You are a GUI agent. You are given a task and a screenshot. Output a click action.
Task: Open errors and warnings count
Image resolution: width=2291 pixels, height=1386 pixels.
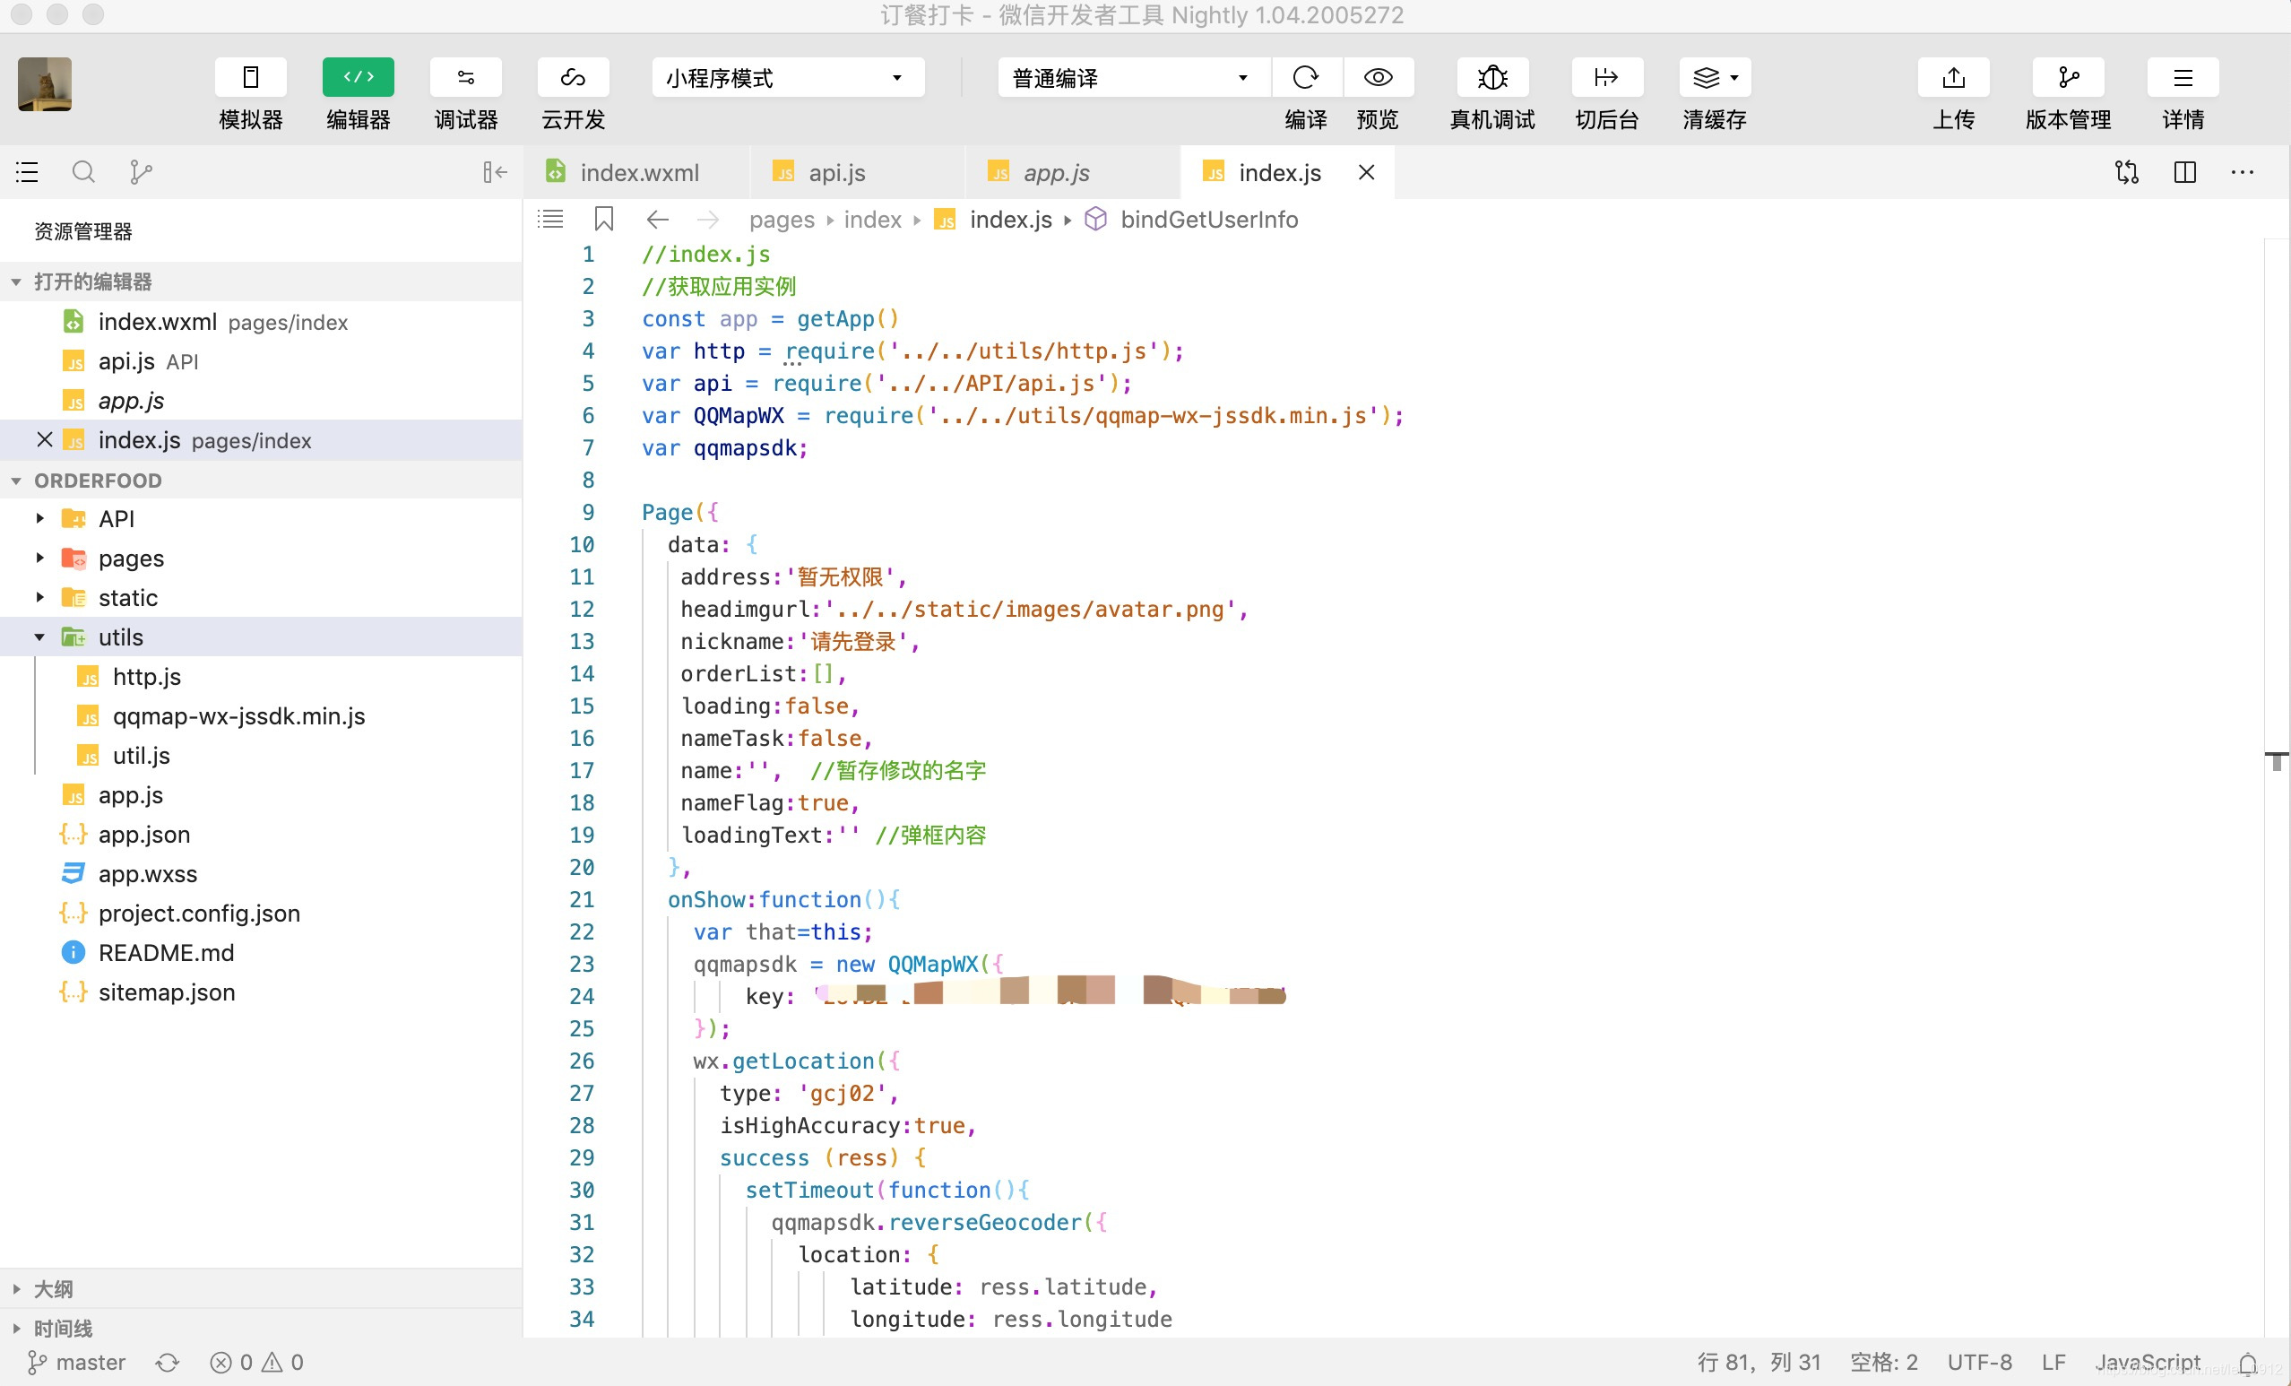coord(256,1363)
